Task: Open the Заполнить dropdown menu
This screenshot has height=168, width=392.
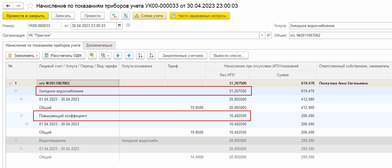Action: click(x=23, y=55)
